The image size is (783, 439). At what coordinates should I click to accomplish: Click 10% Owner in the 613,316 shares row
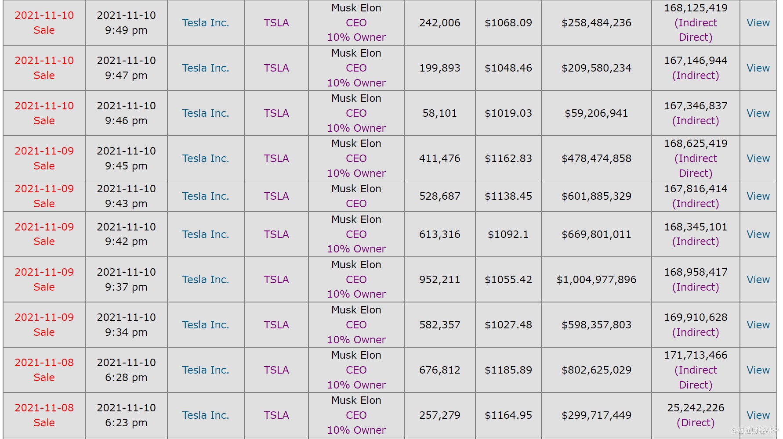click(356, 249)
